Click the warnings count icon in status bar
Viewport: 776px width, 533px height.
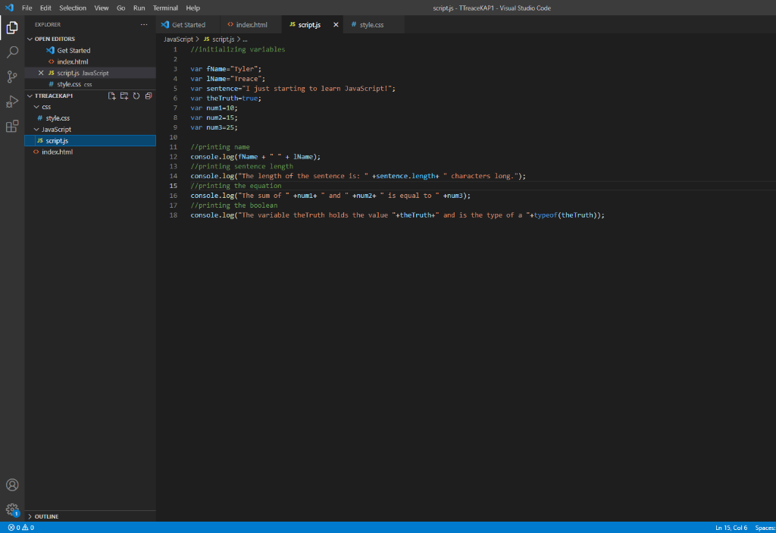pyautogui.click(x=25, y=528)
